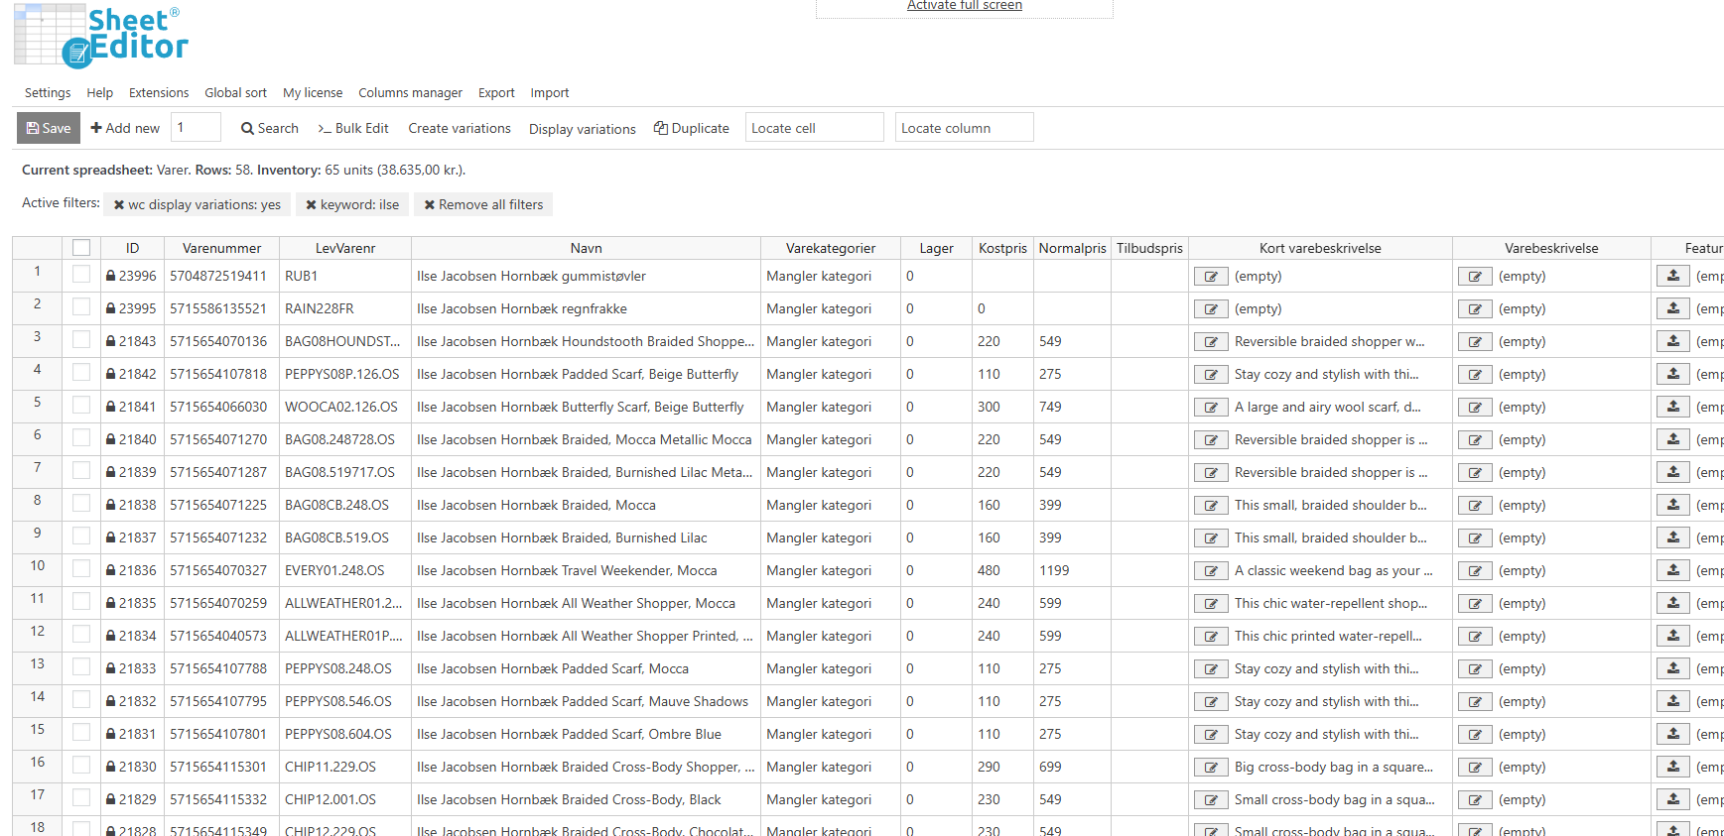The height and width of the screenshot is (836, 1724).
Task: Tick checkbox for row 3 ID 21843
Action: [81, 340]
